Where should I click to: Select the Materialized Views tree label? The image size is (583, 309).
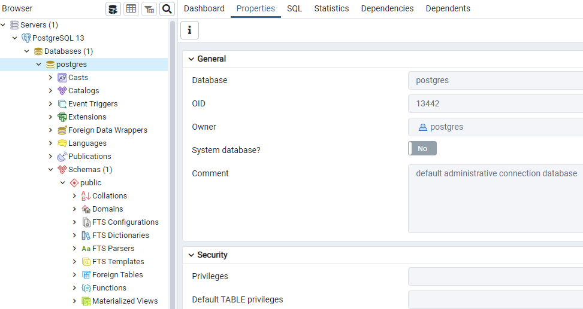[x=125, y=301]
